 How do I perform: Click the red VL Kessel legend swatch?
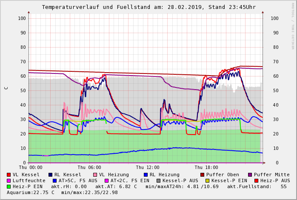pyautogui.click(x=9, y=175)
